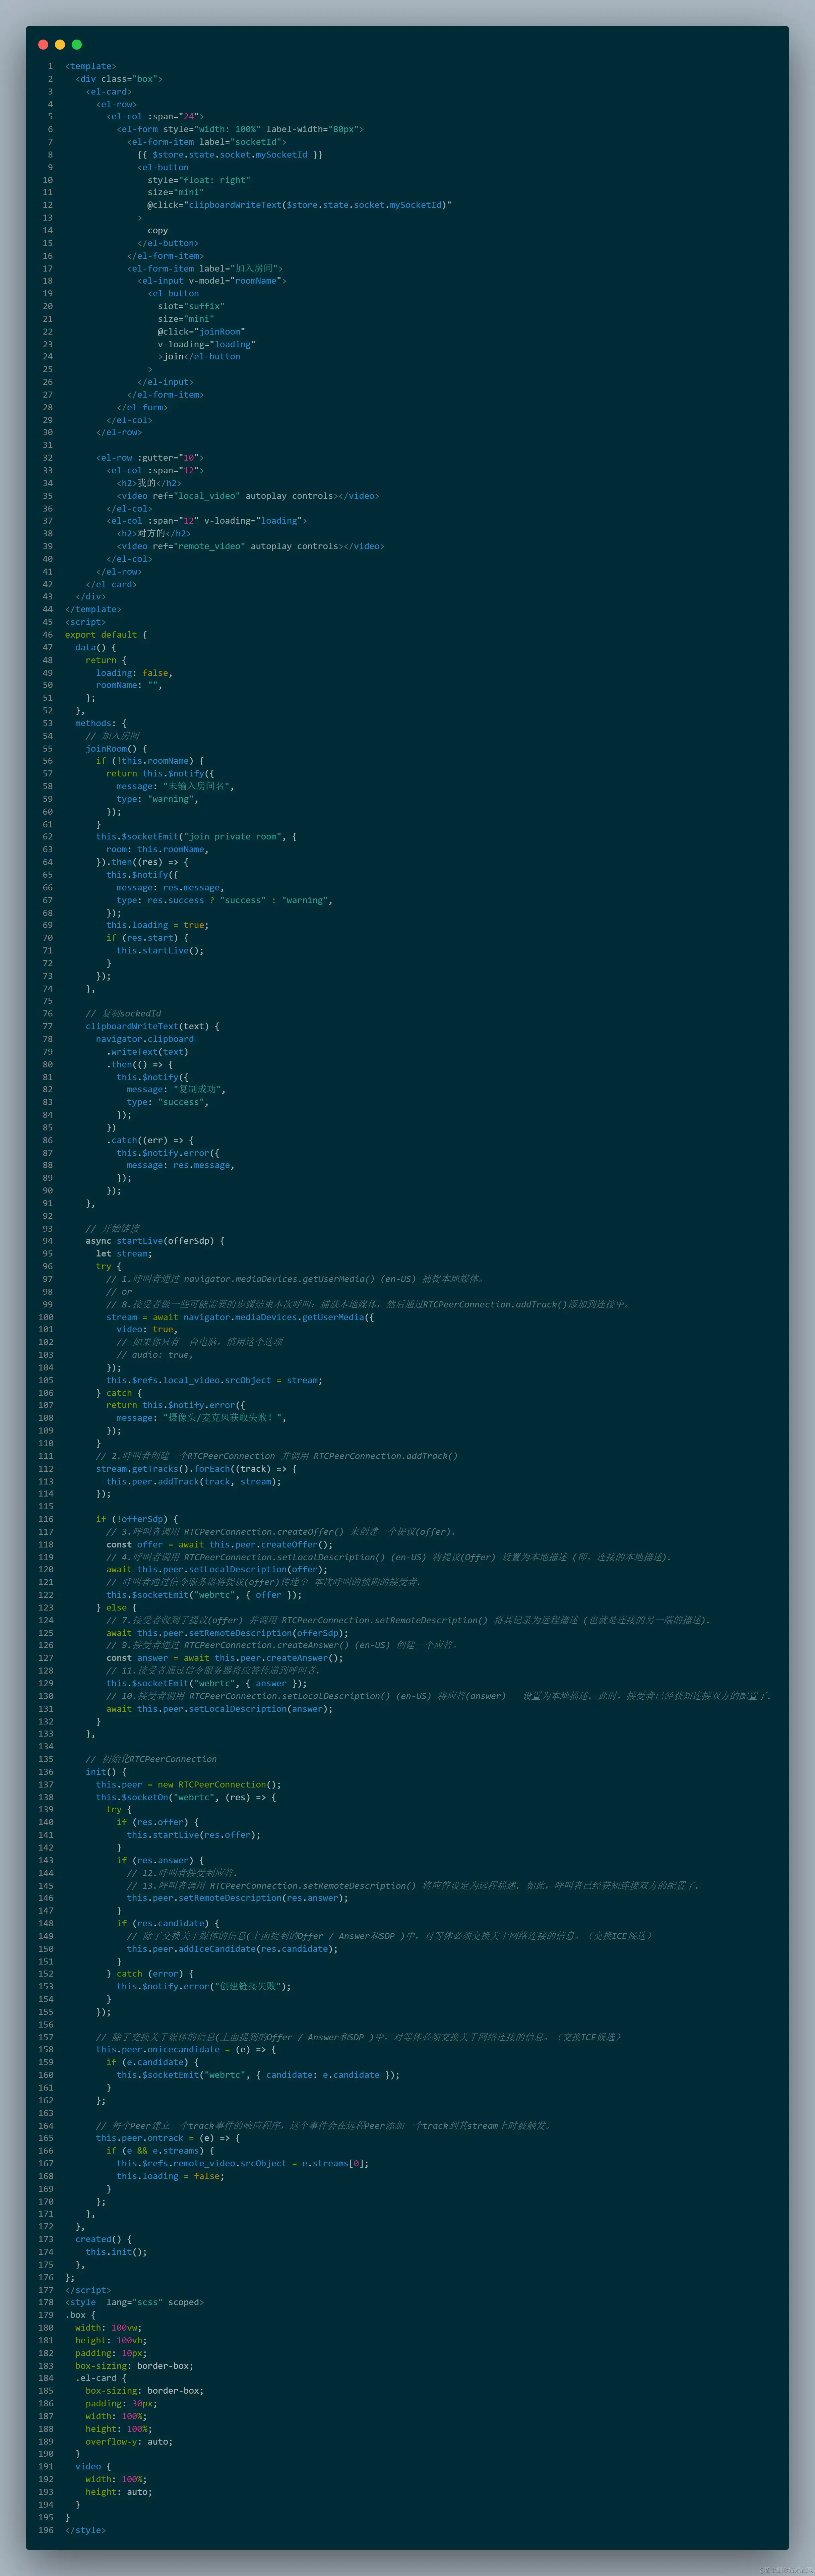Click the yellow minimize dot in title bar

[x=60, y=44]
